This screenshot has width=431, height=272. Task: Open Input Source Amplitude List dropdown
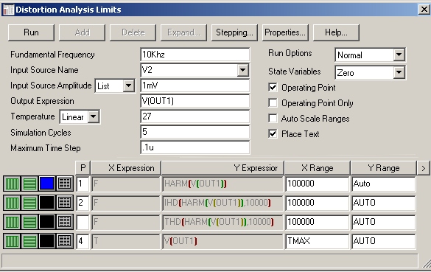128,86
